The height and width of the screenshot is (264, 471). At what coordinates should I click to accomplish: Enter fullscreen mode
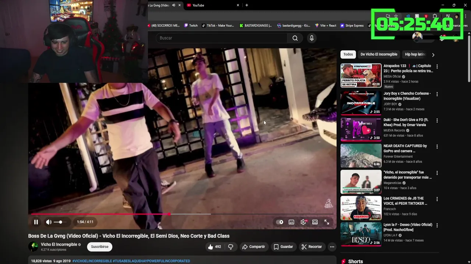[327, 222]
